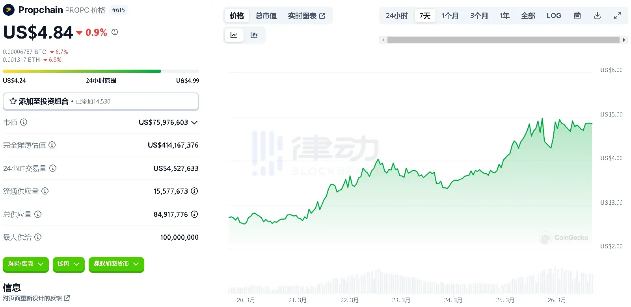
Task: Switch time range to 24小时
Action: (396, 16)
